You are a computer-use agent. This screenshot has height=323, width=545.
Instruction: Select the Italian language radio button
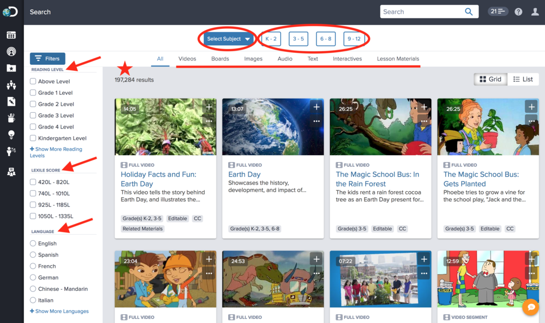[x=33, y=300]
